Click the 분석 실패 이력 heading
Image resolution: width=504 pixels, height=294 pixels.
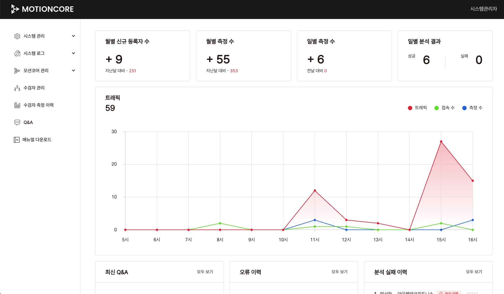[390, 272]
